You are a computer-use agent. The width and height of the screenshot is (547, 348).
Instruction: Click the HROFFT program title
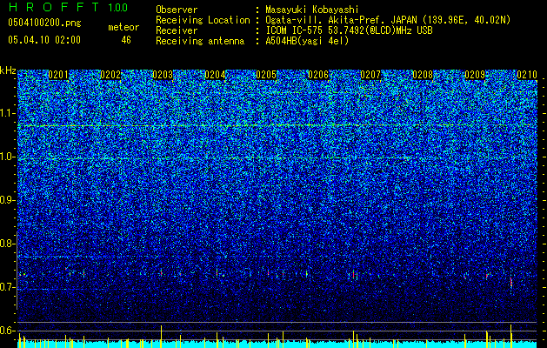[53, 7]
